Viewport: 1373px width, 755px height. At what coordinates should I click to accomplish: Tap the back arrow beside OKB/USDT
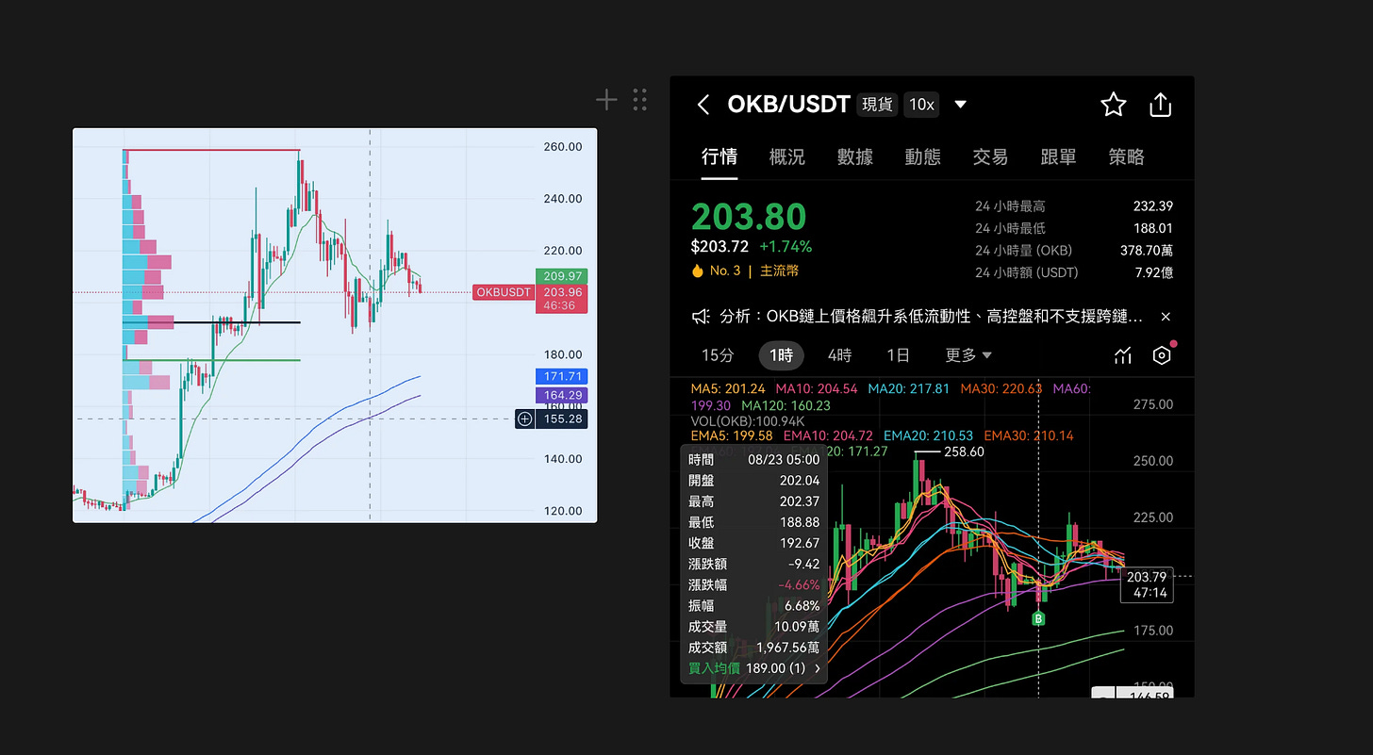[703, 105]
